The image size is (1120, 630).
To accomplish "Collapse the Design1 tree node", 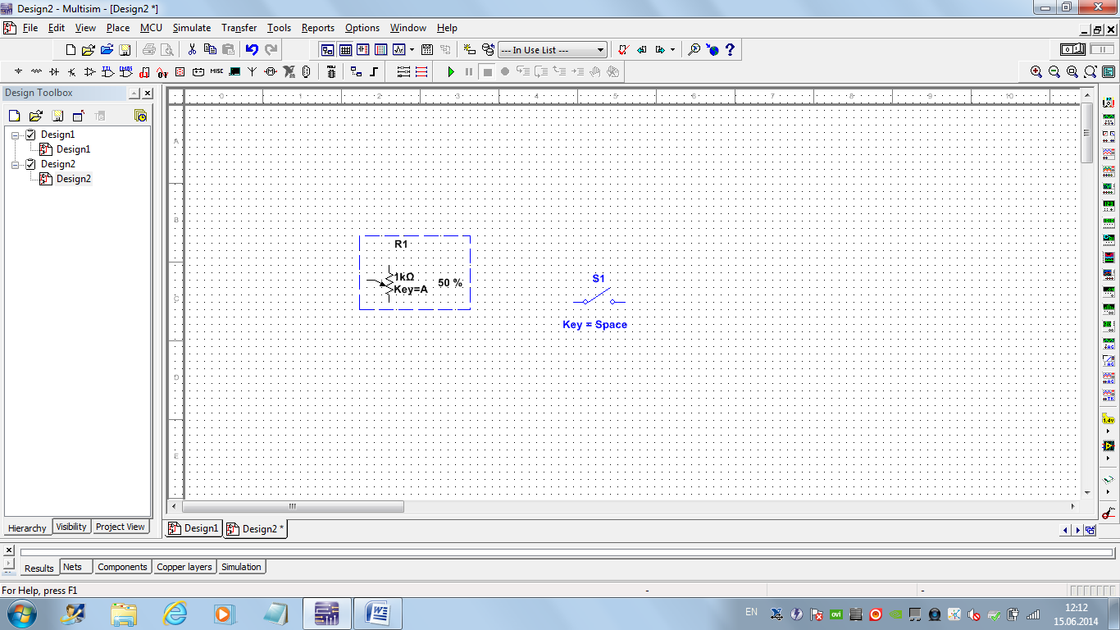I will 15,135.
